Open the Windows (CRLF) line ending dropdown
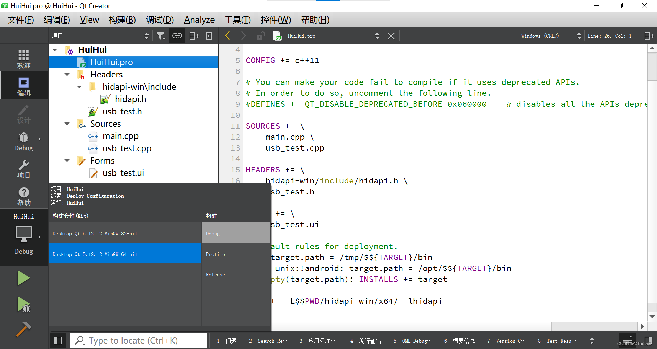This screenshot has width=657, height=349. (551, 36)
